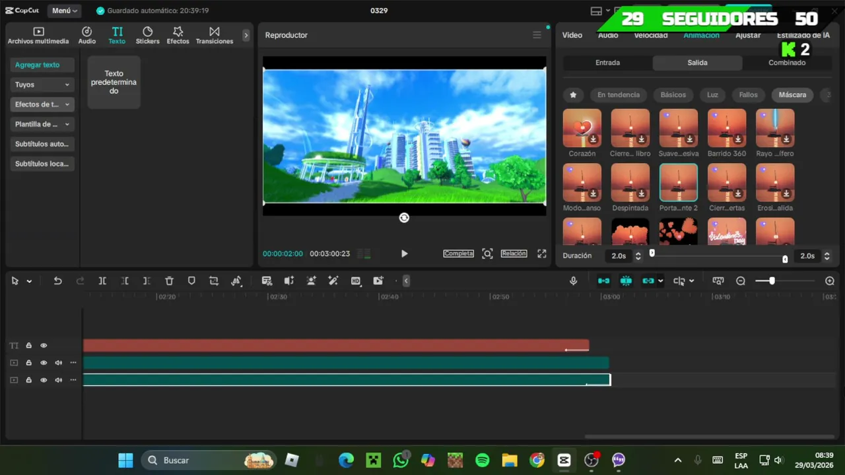
Task: Show favorites with the star chip
Action: (573, 95)
